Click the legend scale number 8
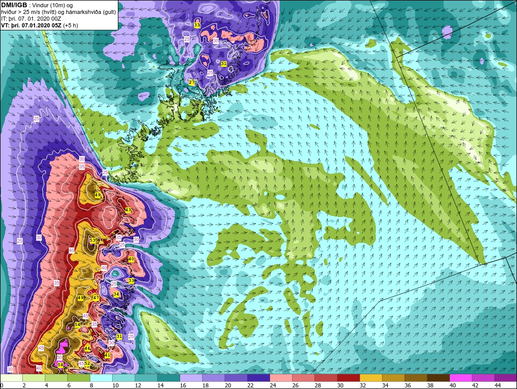 92,385
